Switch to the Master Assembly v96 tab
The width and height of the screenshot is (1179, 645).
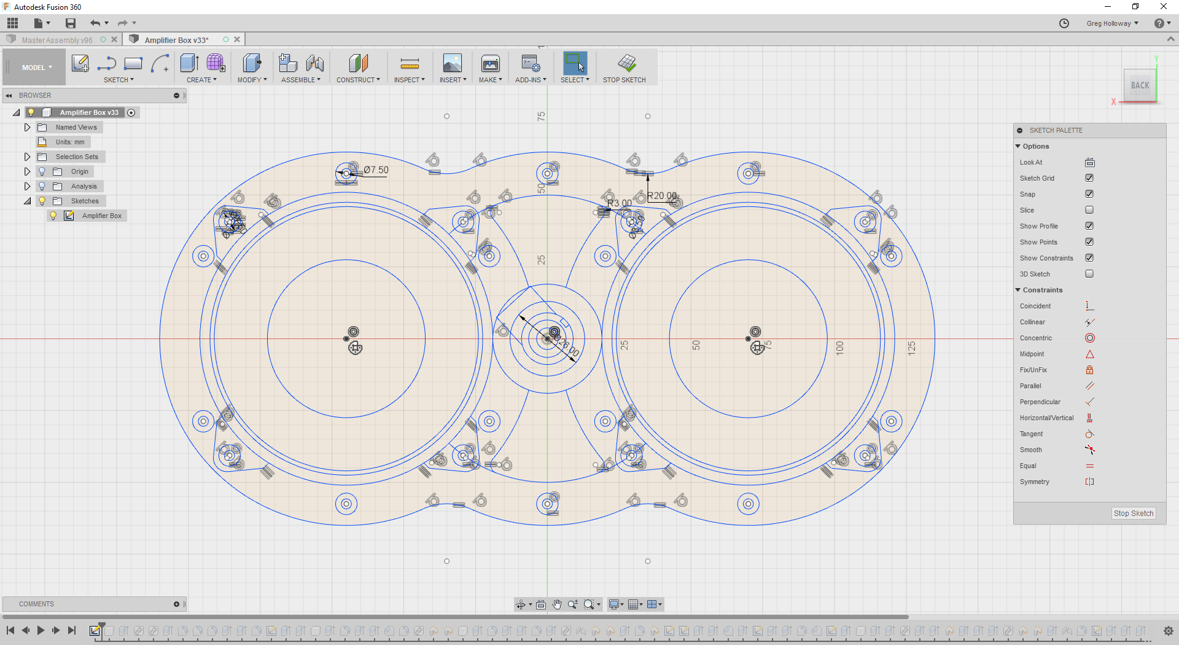coord(59,39)
